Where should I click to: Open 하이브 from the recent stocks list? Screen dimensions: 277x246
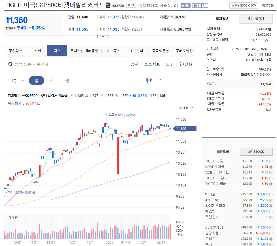(210, 194)
